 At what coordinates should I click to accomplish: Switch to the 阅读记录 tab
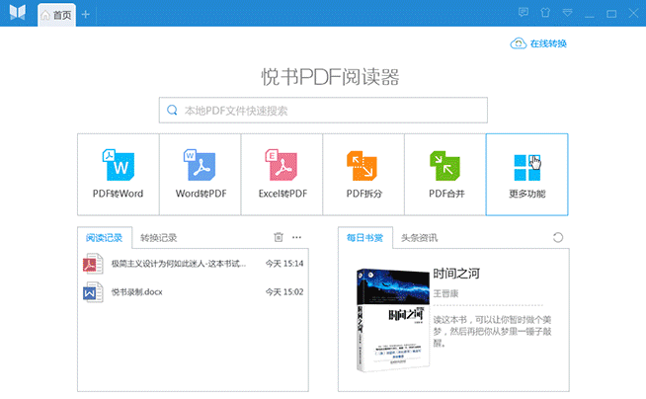105,238
